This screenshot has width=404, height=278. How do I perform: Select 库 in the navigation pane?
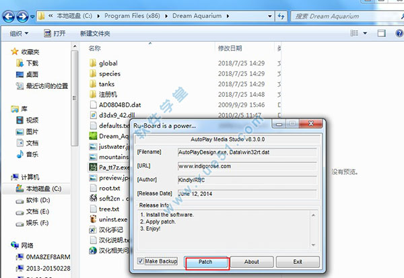coord(20,109)
